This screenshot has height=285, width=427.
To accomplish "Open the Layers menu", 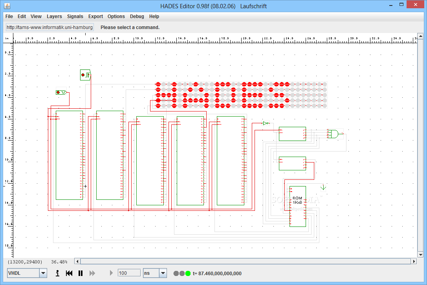I will [54, 16].
